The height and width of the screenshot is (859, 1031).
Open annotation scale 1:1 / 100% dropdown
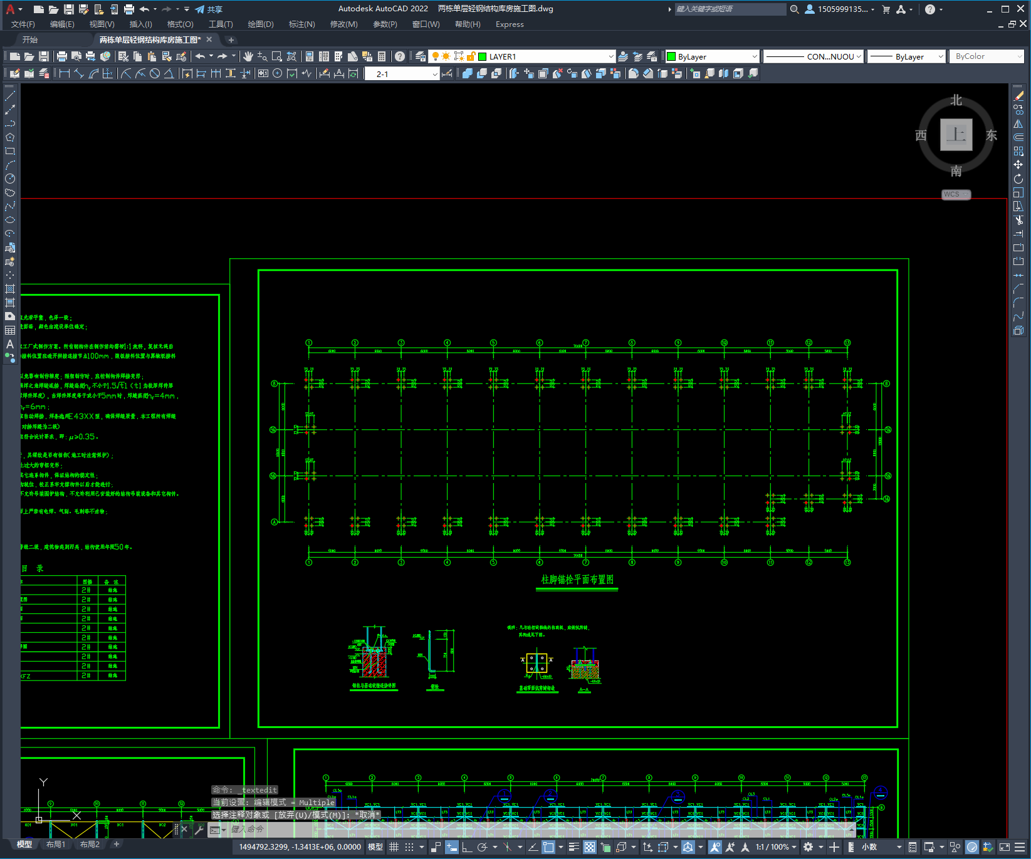(776, 847)
